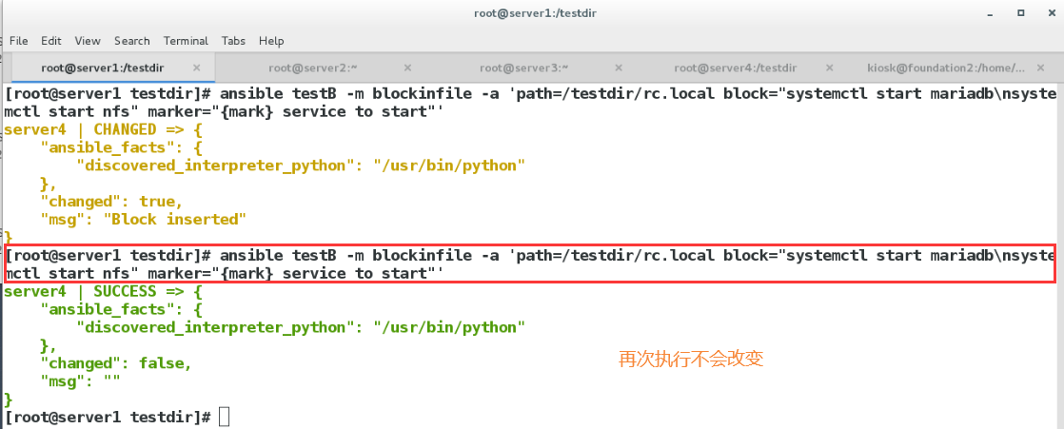Viewport: 1064px width, 429px height.
Task: Open the Edit menu
Action: point(50,41)
